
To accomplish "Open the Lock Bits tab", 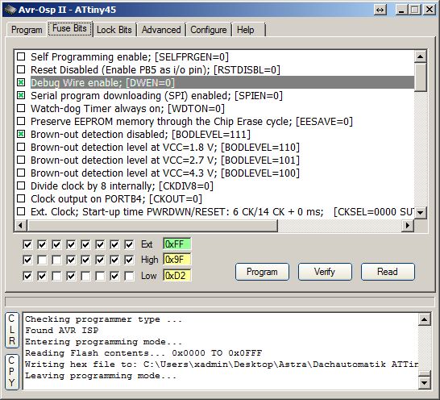I will [114, 30].
